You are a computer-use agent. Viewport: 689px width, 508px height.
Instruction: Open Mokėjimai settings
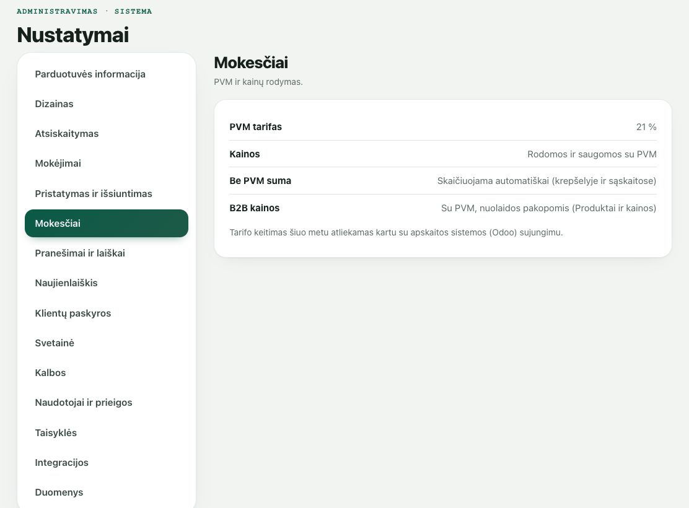pos(107,164)
